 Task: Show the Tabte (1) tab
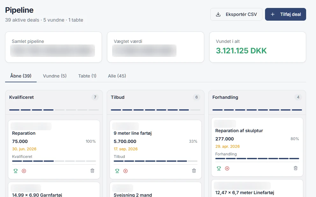[x=87, y=76]
